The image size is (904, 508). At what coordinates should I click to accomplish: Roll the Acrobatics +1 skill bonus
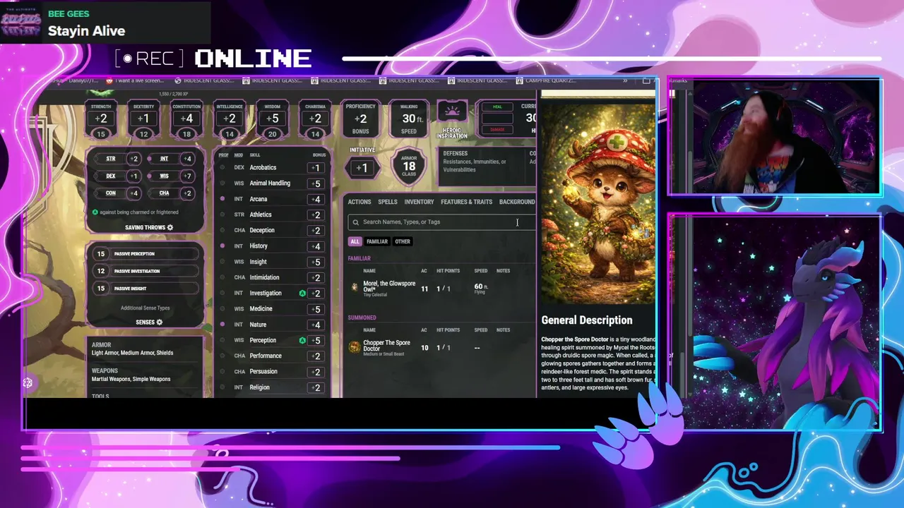point(316,168)
